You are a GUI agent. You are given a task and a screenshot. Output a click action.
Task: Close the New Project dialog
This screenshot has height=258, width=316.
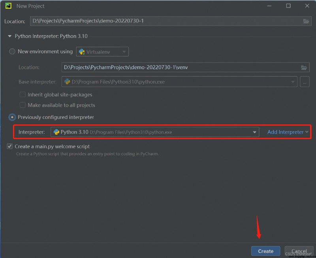(x=307, y=6)
